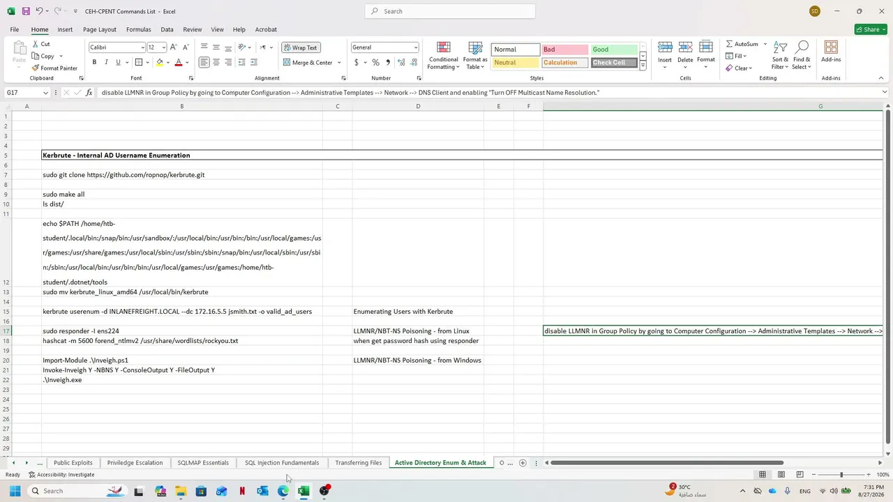893x502 pixels.
Task: Open the Merge & Center dropdown arrow
Action: [x=340, y=63]
